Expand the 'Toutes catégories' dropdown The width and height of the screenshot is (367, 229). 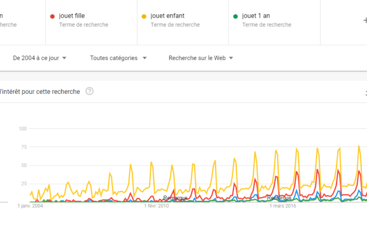coord(118,58)
